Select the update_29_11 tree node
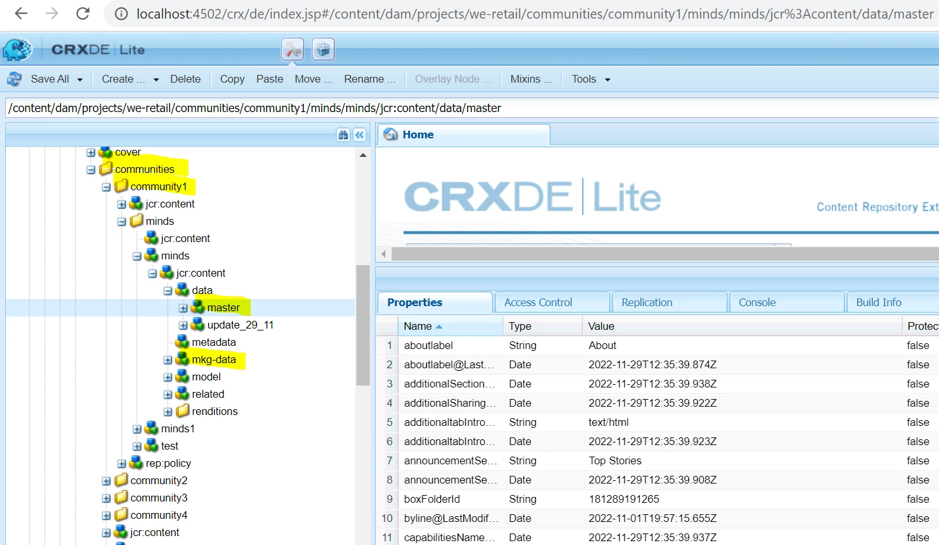The height and width of the screenshot is (545, 939). pos(240,325)
